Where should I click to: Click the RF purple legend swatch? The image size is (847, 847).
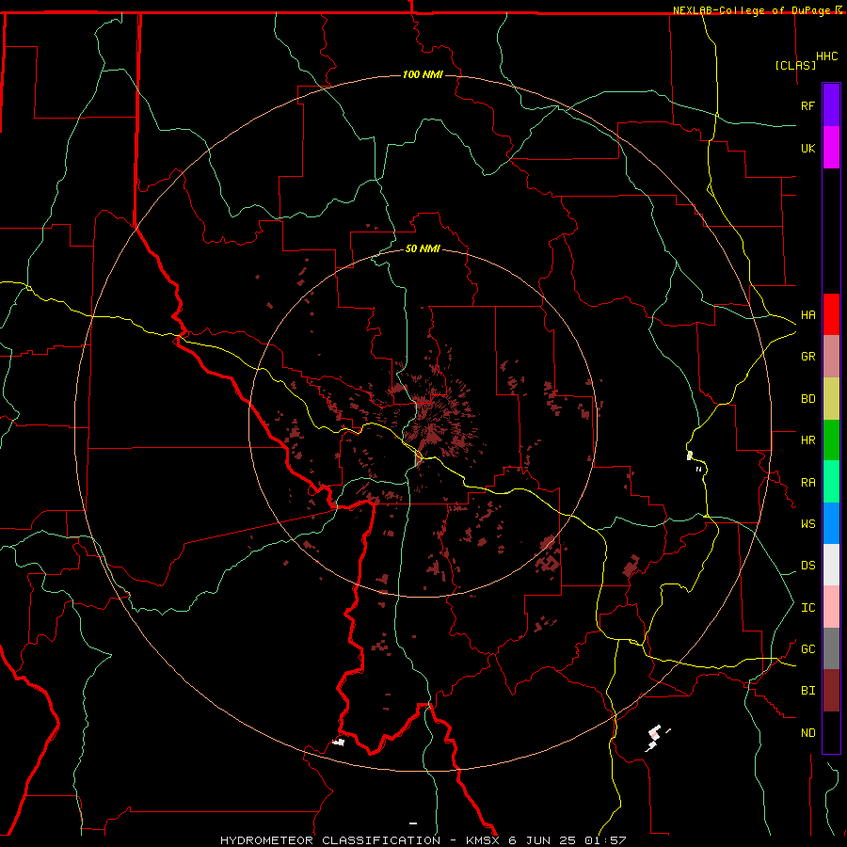click(831, 105)
